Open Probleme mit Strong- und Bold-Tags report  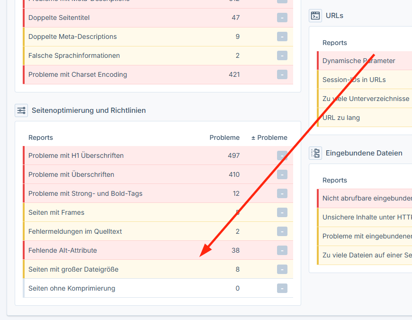coord(85,193)
